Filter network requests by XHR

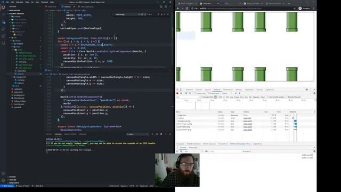[x=220, y=97]
